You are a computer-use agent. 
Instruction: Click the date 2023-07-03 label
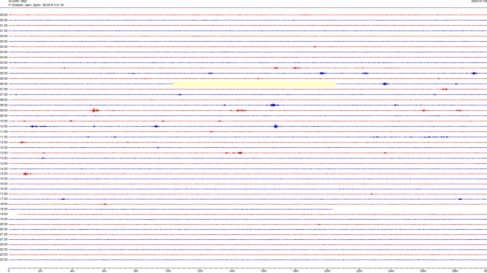click(479, 2)
